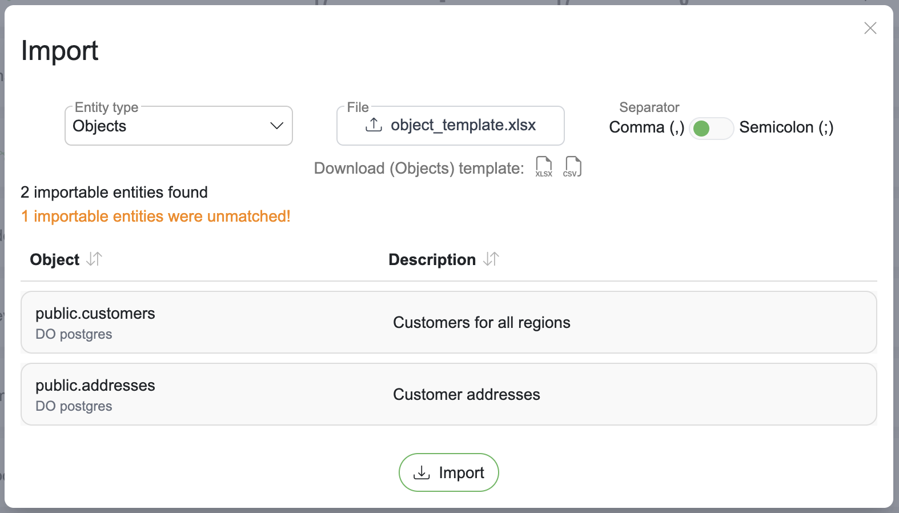The height and width of the screenshot is (513, 899).
Task: Click the Entity type chevron arrow
Action: point(277,126)
